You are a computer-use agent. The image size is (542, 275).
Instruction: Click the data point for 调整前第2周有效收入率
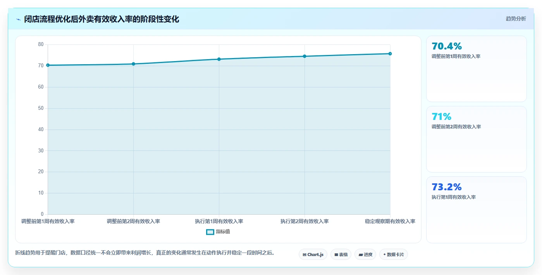click(x=133, y=64)
